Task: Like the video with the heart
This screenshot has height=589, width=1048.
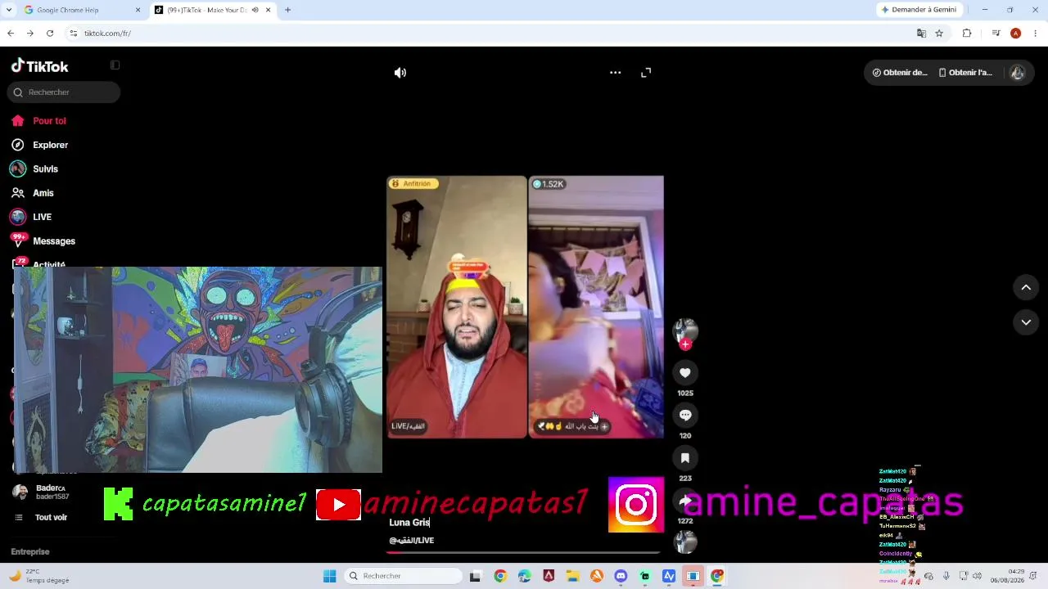Action: pos(685,373)
